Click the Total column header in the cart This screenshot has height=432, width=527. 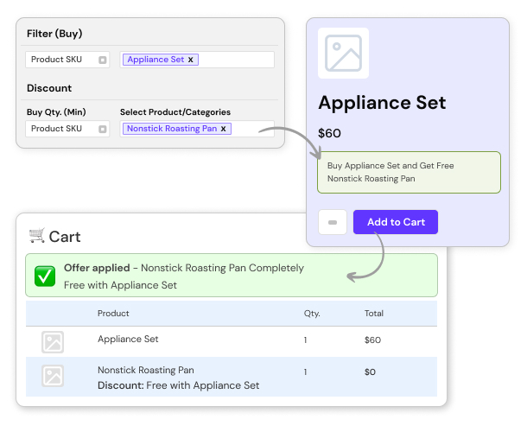(x=374, y=314)
